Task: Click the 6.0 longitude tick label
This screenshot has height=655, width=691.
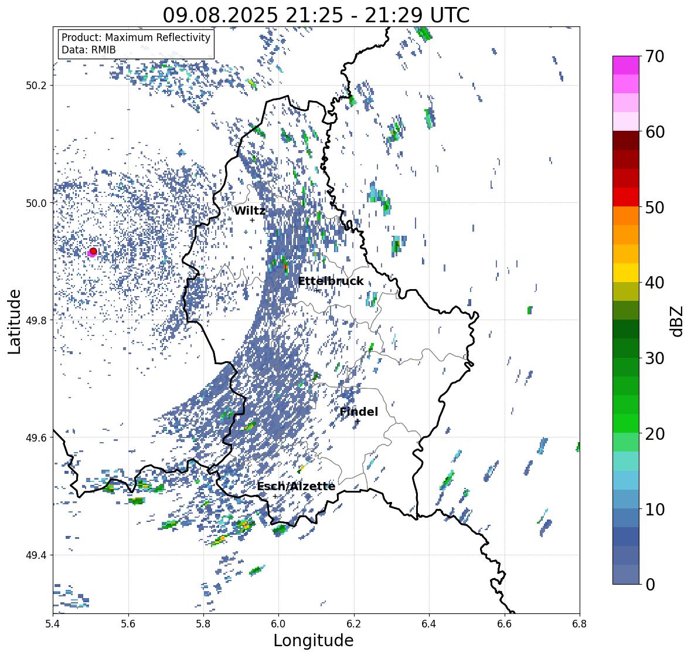Action: coord(278,623)
